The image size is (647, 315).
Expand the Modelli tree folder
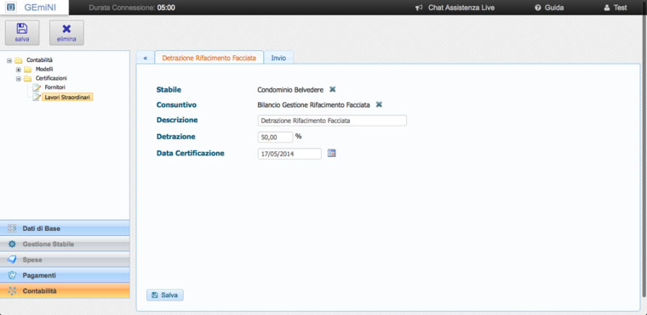coord(18,70)
